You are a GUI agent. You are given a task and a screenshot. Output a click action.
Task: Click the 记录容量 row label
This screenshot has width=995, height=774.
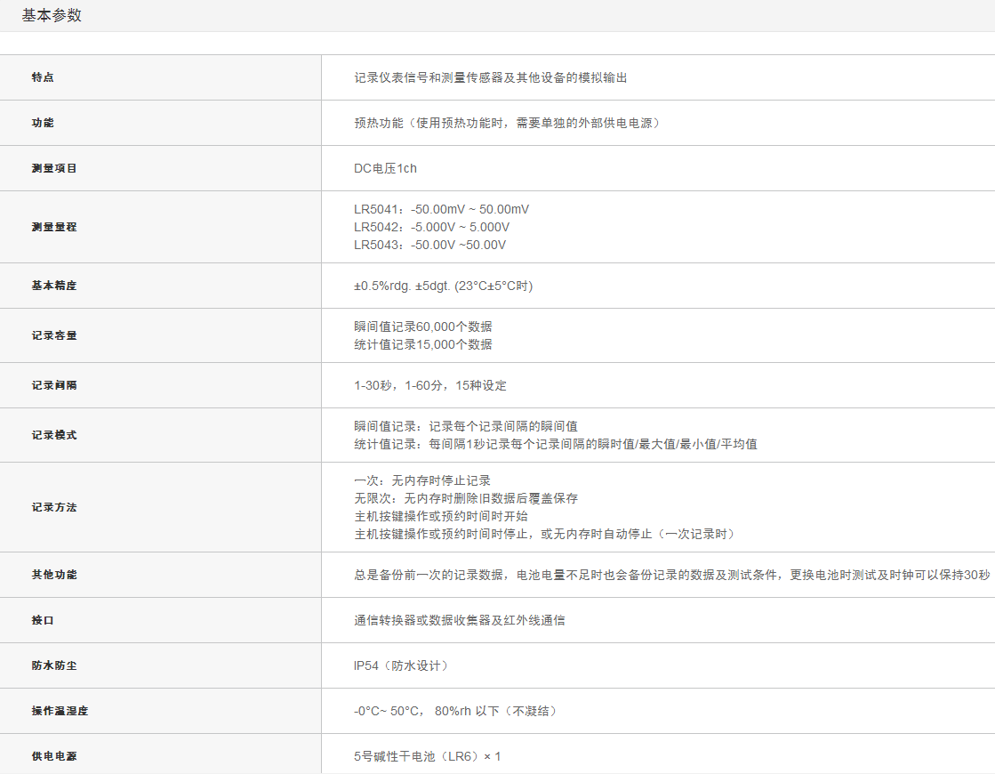54,335
